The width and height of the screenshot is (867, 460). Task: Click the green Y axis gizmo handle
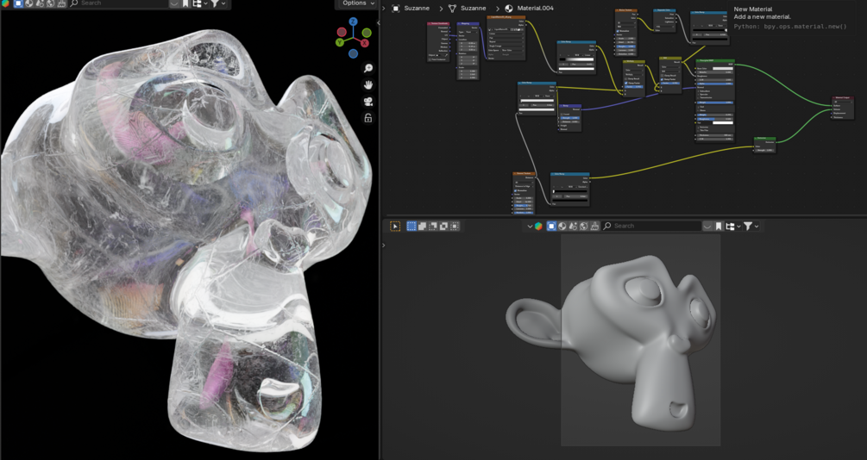[342, 43]
